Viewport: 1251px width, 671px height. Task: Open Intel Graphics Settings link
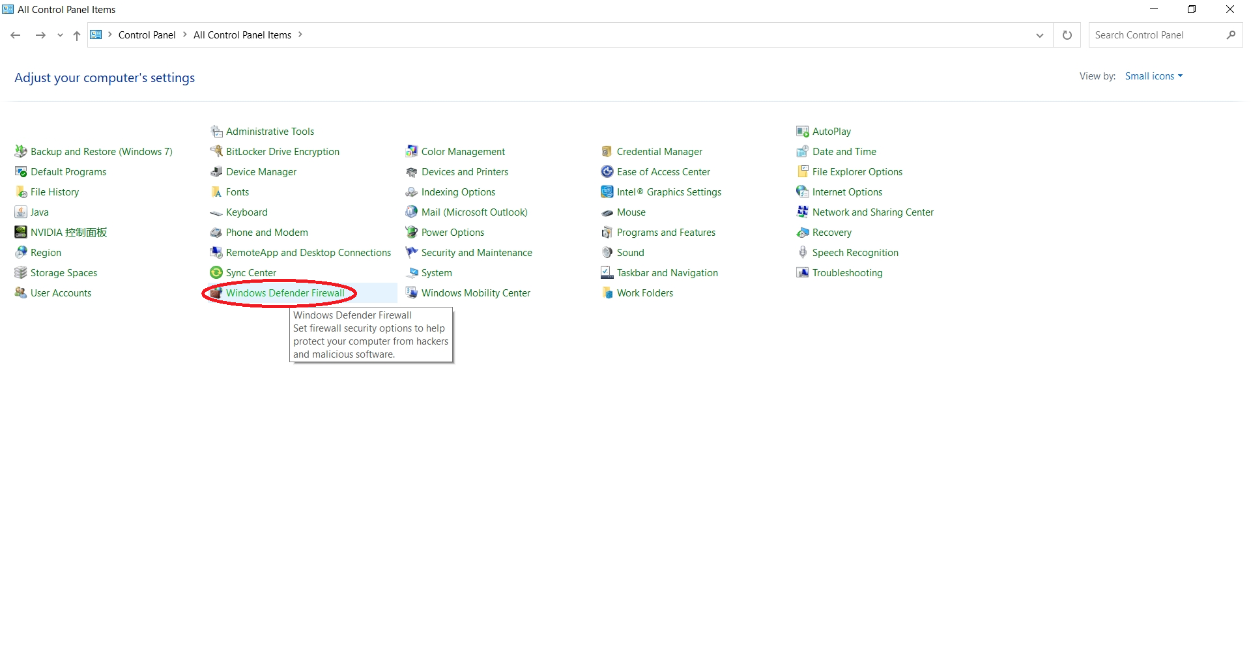669,192
